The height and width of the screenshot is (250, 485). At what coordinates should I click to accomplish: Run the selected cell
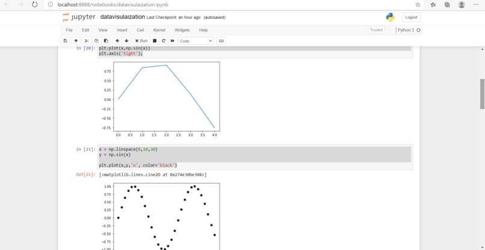click(141, 41)
